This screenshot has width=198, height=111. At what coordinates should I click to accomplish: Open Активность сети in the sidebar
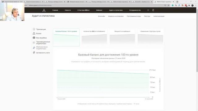43,53
